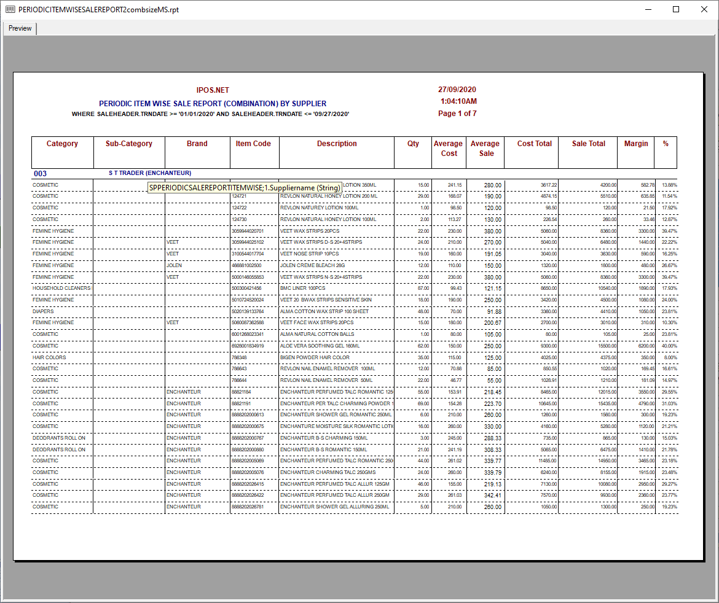Select description ALMA COTTON WAX STRIP 100 SHEET
This screenshot has width=719, height=603.
coord(324,311)
